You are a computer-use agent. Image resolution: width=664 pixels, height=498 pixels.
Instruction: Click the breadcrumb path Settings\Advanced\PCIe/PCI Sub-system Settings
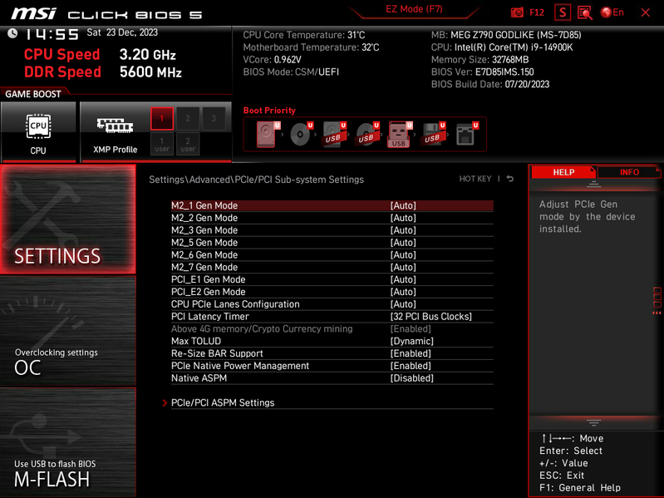pyautogui.click(x=256, y=180)
